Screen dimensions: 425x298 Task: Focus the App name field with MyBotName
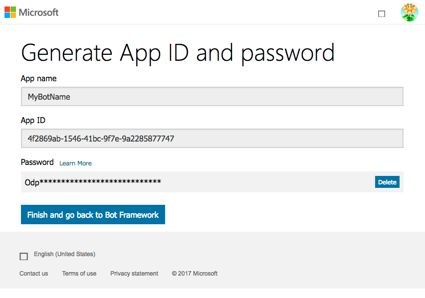click(x=212, y=97)
